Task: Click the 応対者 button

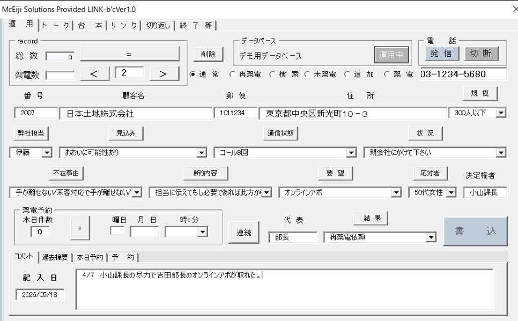Action: (x=430, y=173)
